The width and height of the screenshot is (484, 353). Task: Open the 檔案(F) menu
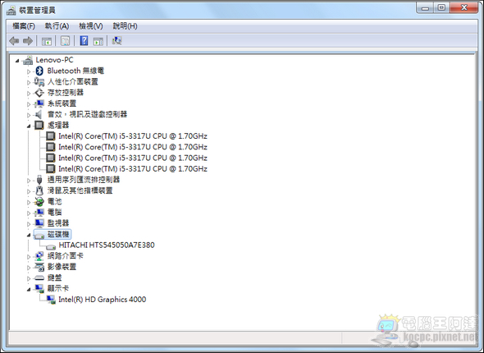(24, 26)
